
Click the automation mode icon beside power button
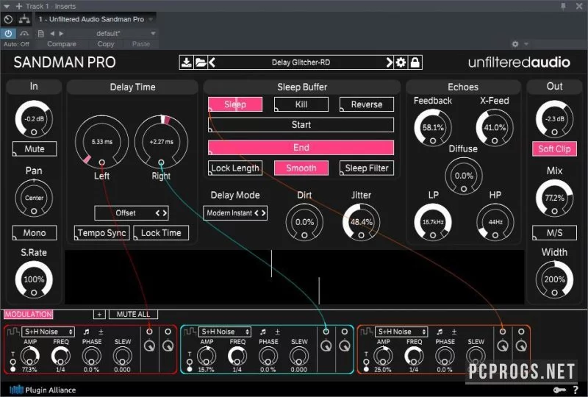[24, 33]
